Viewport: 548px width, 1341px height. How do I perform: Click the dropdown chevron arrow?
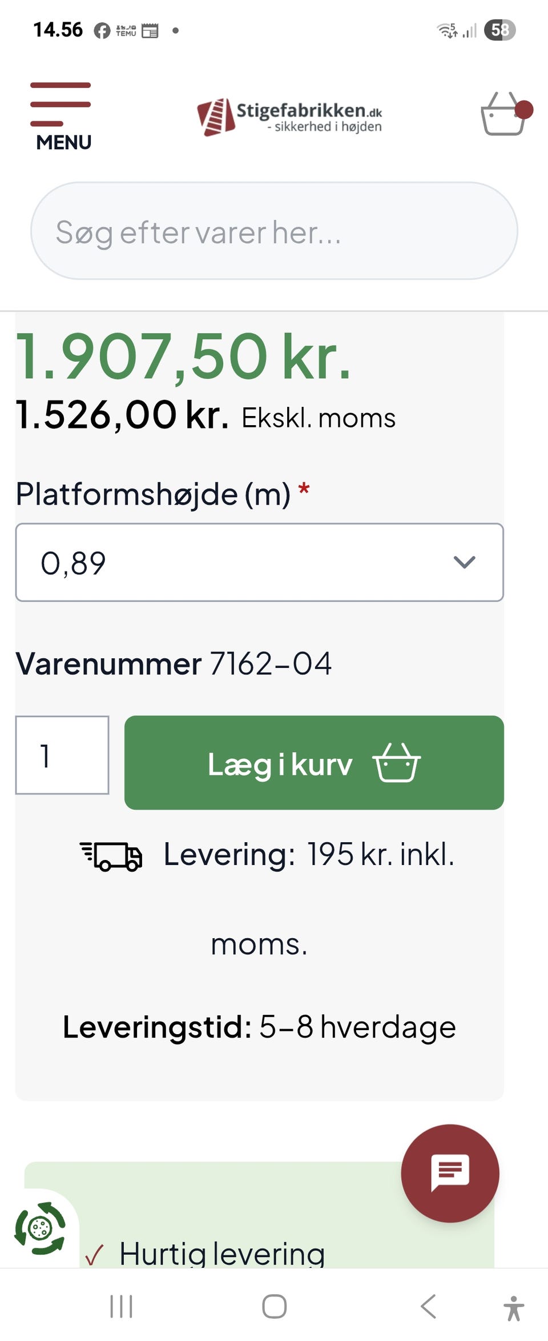(464, 562)
